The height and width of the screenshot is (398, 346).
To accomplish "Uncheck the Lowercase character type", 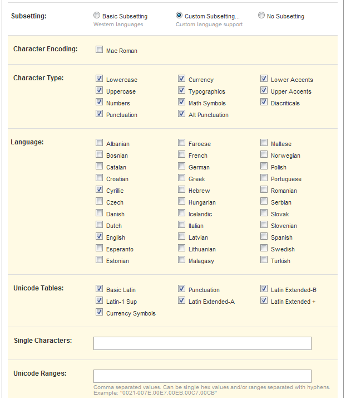I will tap(99, 79).
